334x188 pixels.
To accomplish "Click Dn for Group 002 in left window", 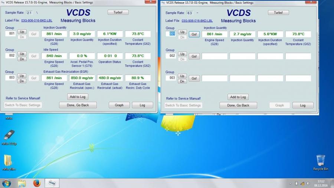I will click(x=22, y=59).
